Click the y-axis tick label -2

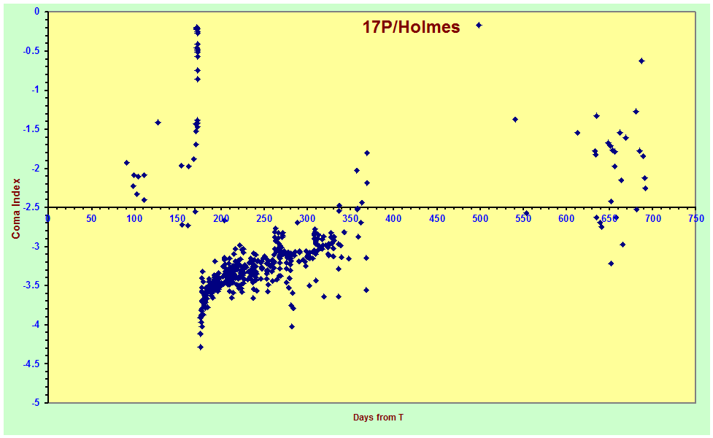point(36,169)
